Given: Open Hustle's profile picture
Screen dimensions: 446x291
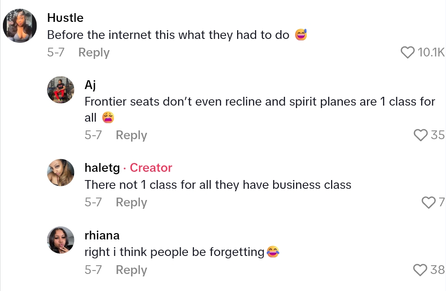Looking at the screenshot, I should pos(20,26).
